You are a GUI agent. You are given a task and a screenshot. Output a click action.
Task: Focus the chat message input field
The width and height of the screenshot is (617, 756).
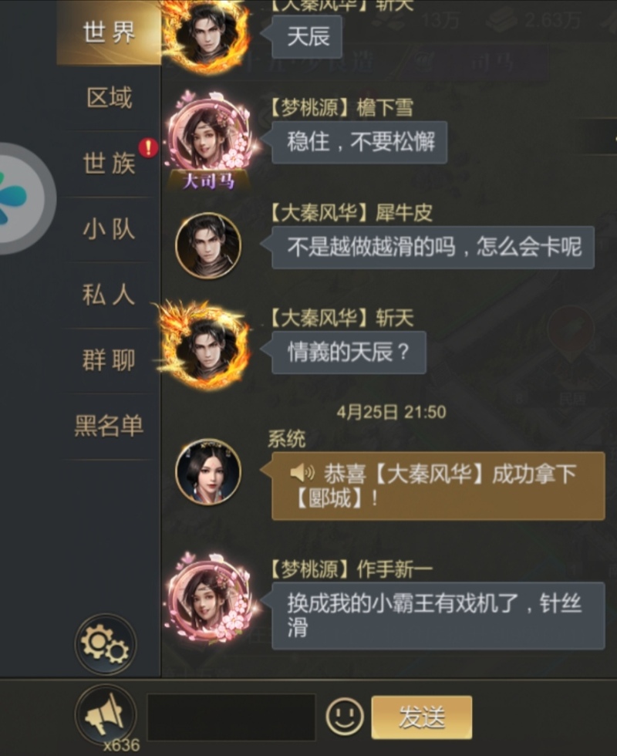[x=231, y=717]
